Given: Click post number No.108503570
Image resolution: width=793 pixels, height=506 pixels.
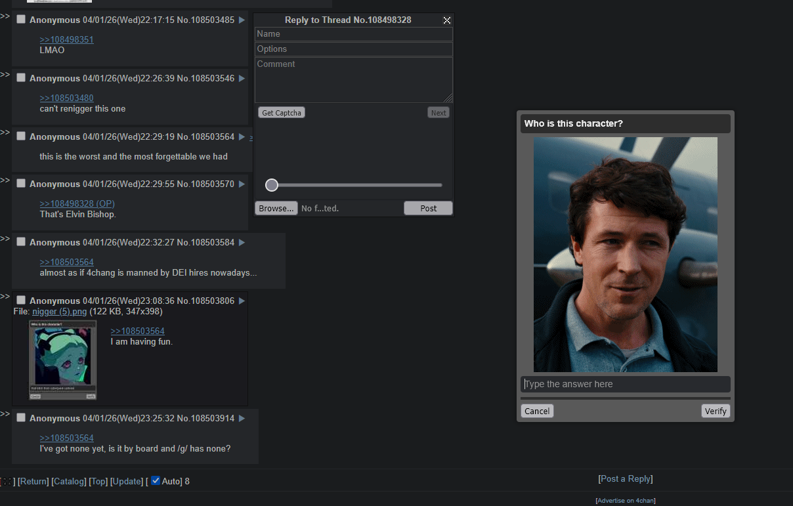Looking at the screenshot, I should point(205,184).
